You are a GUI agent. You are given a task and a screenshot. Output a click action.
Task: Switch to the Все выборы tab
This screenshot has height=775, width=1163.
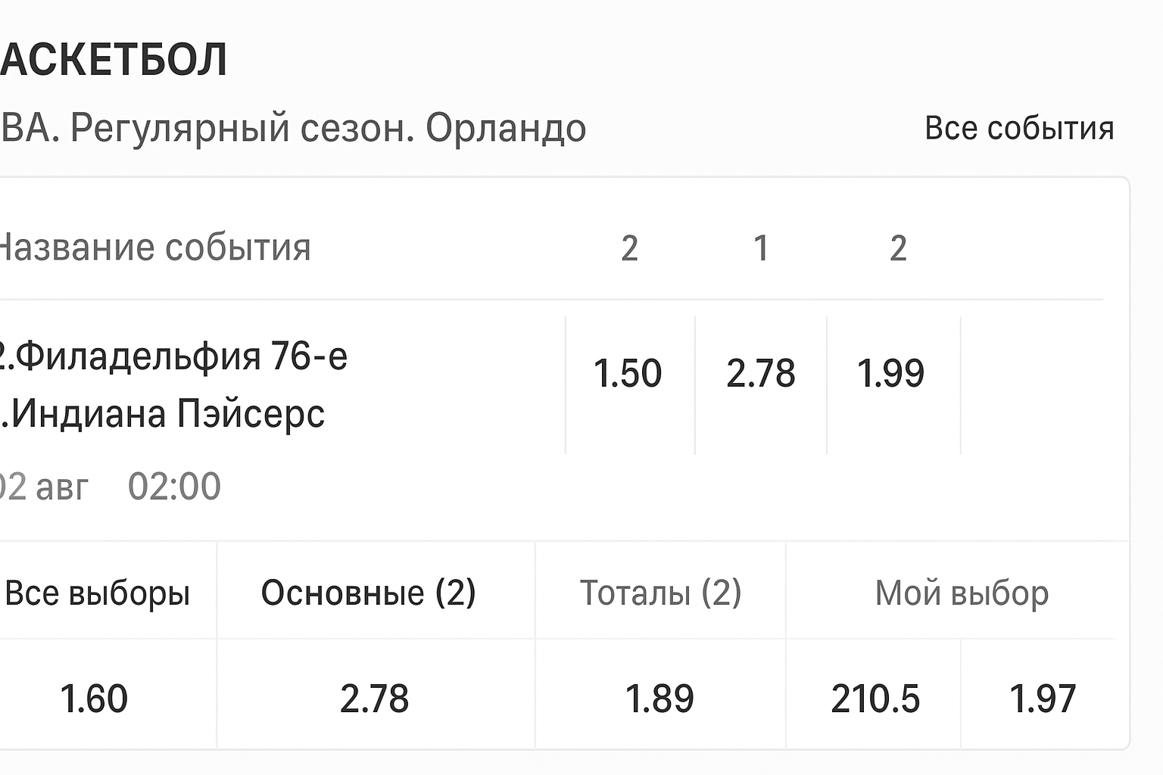tap(98, 593)
